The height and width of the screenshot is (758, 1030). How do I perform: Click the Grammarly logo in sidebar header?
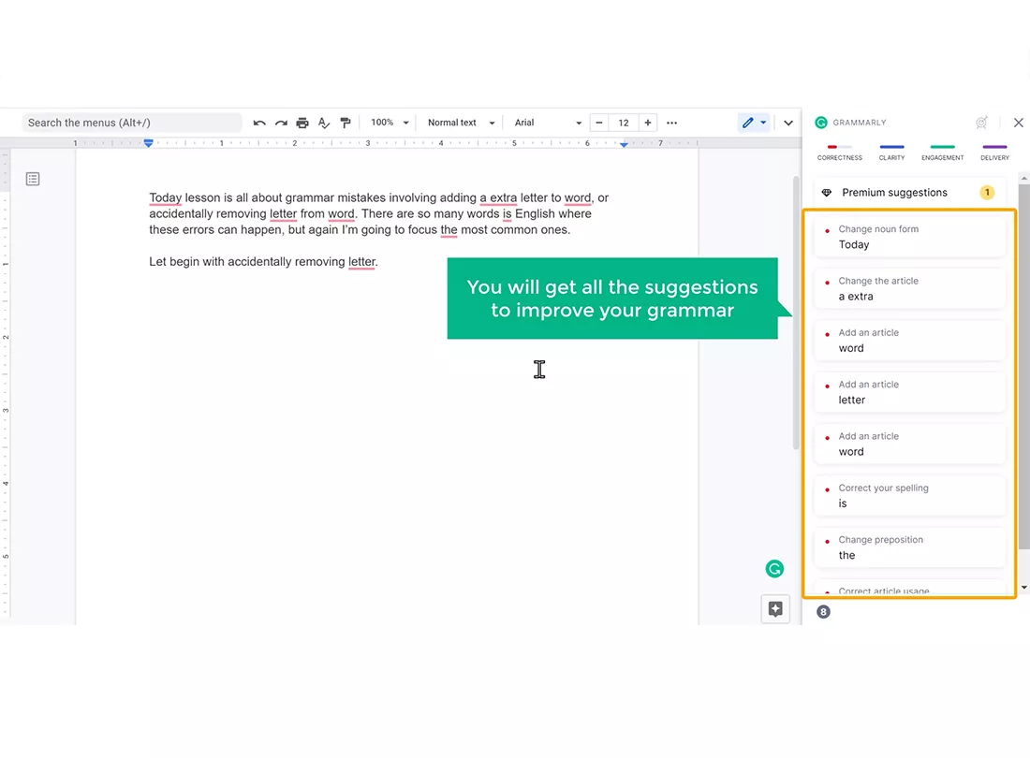[821, 123]
